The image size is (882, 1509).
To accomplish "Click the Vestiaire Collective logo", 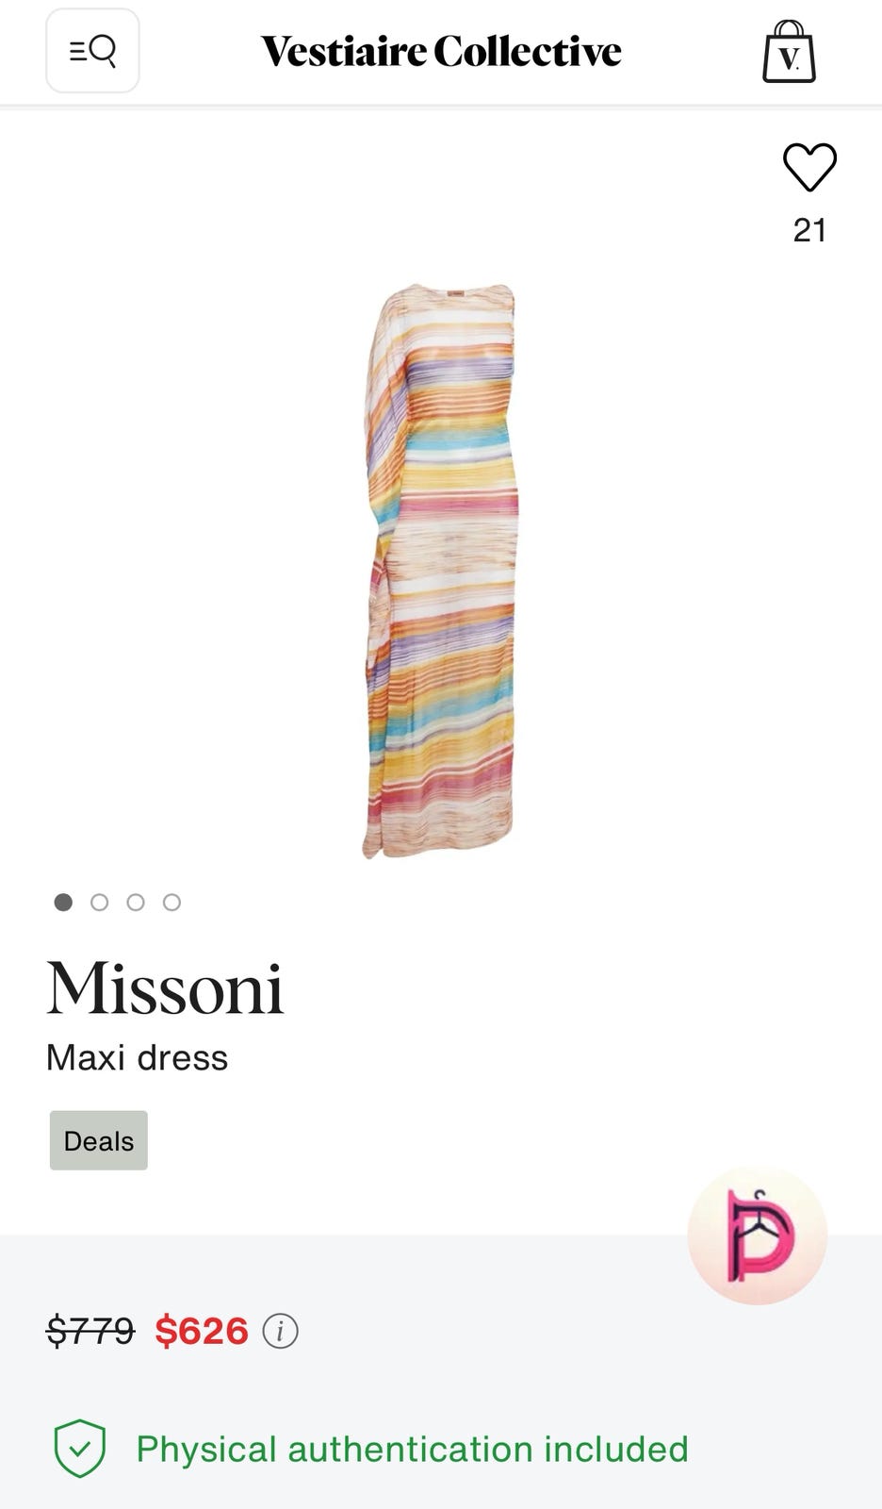I will [441, 51].
